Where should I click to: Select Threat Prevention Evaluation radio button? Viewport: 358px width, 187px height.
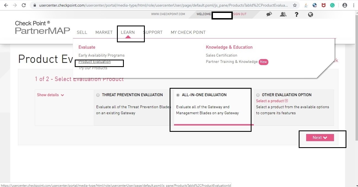coord(98,95)
